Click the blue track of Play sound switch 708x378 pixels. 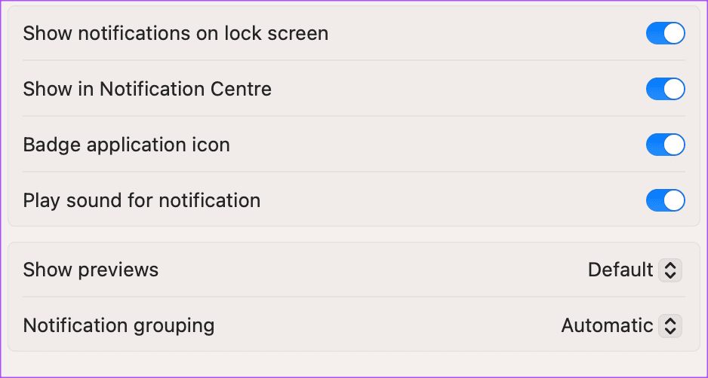point(655,200)
